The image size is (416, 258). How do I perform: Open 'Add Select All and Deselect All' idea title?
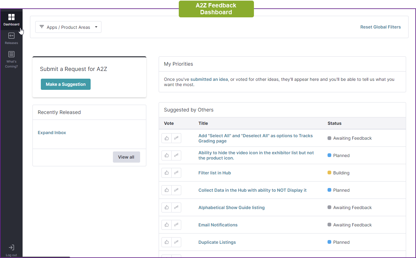click(255, 138)
